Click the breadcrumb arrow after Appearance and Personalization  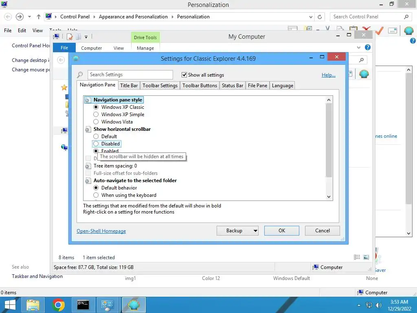pos(172,17)
